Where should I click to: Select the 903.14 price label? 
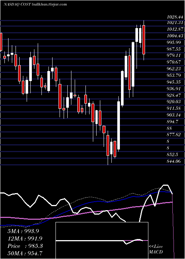pyautogui.click(x=174, y=115)
